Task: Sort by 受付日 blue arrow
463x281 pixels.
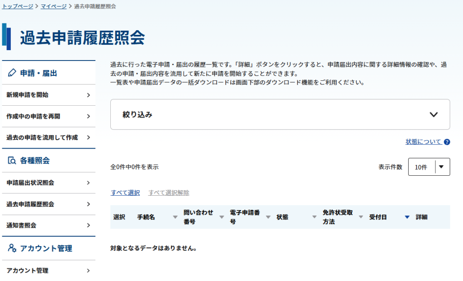Action: pos(407,217)
